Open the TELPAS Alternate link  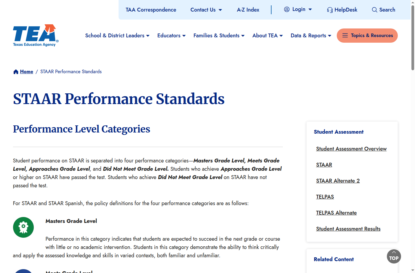tap(336, 213)
